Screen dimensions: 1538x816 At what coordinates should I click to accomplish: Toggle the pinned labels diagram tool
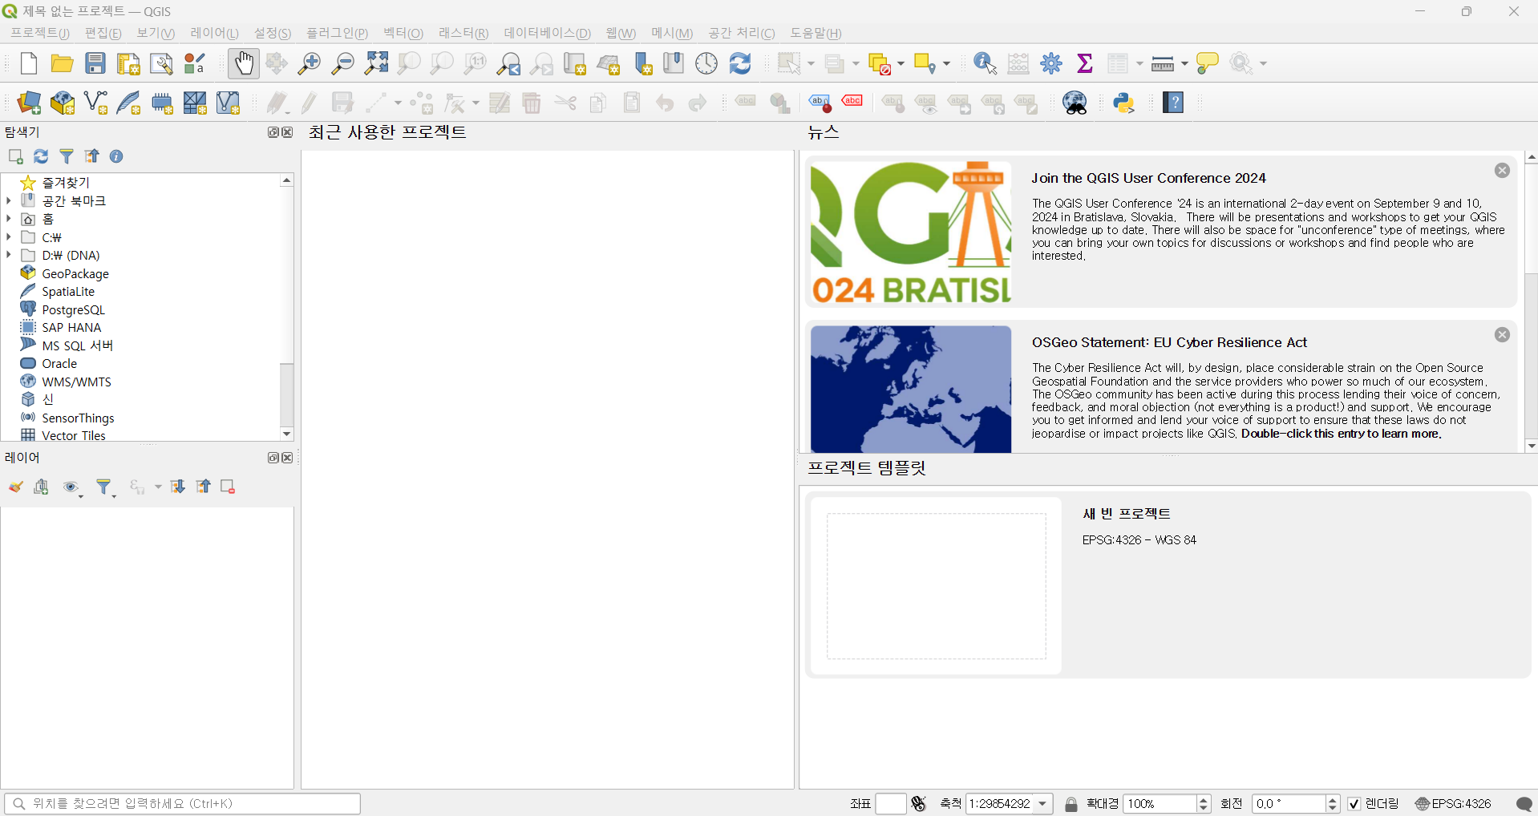[x=820, y=103]
